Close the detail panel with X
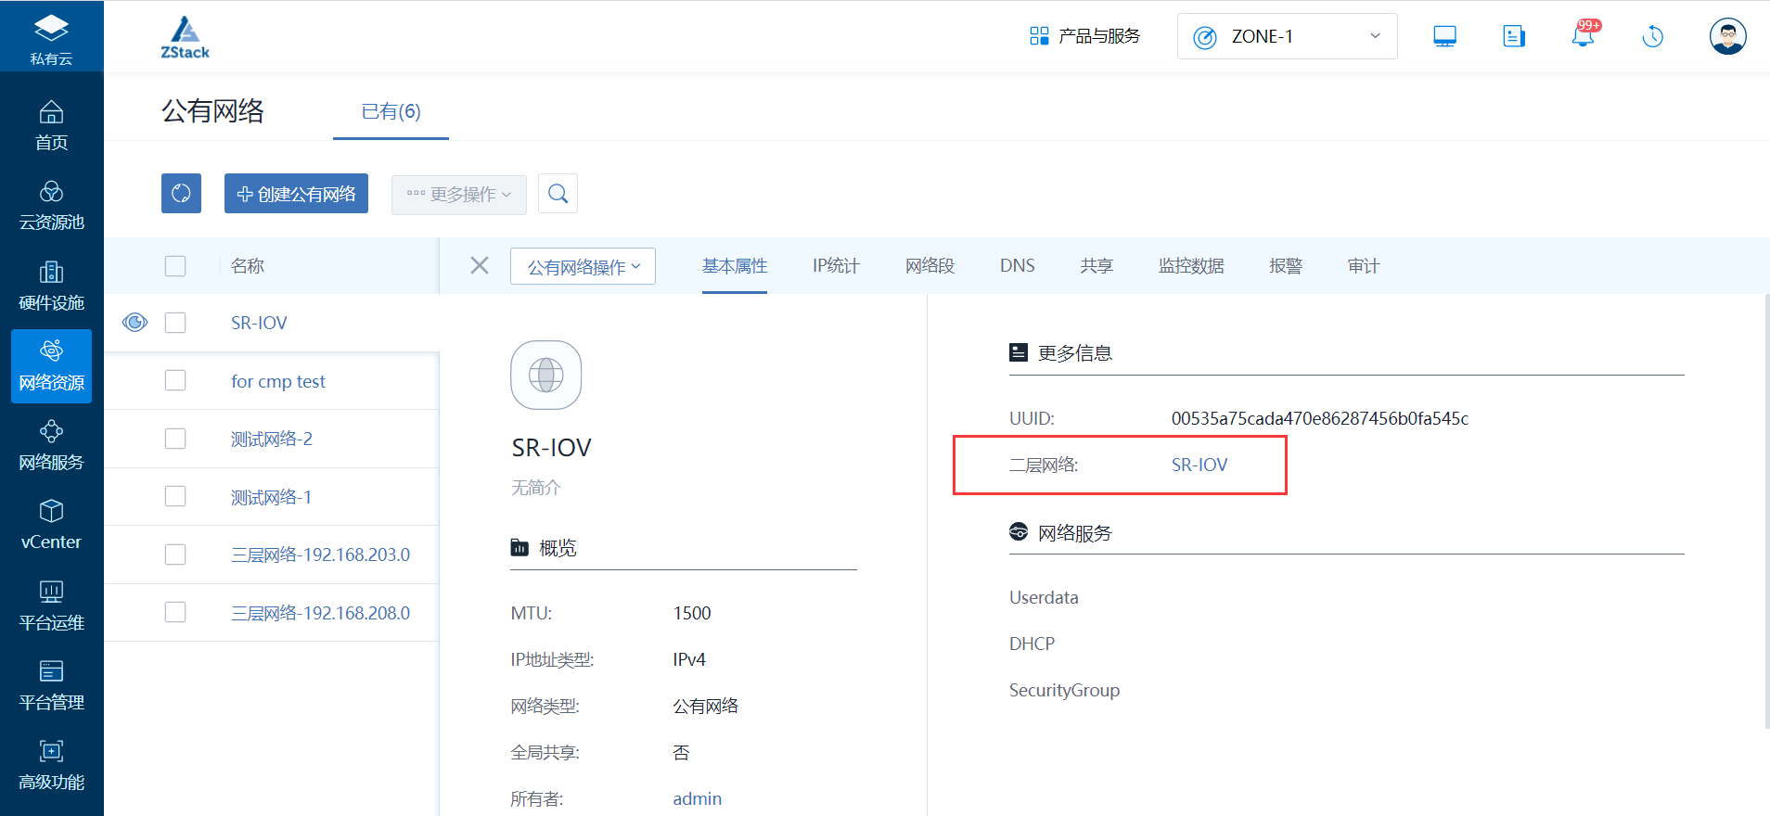 click(x=480, y=266)
